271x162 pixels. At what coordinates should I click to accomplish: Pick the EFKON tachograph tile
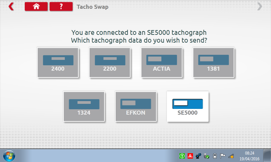click(x=136, y=107)
